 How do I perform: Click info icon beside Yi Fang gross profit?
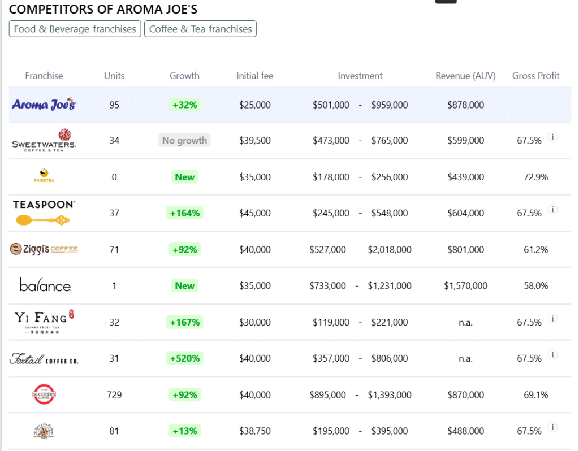(x=552, y=318)
